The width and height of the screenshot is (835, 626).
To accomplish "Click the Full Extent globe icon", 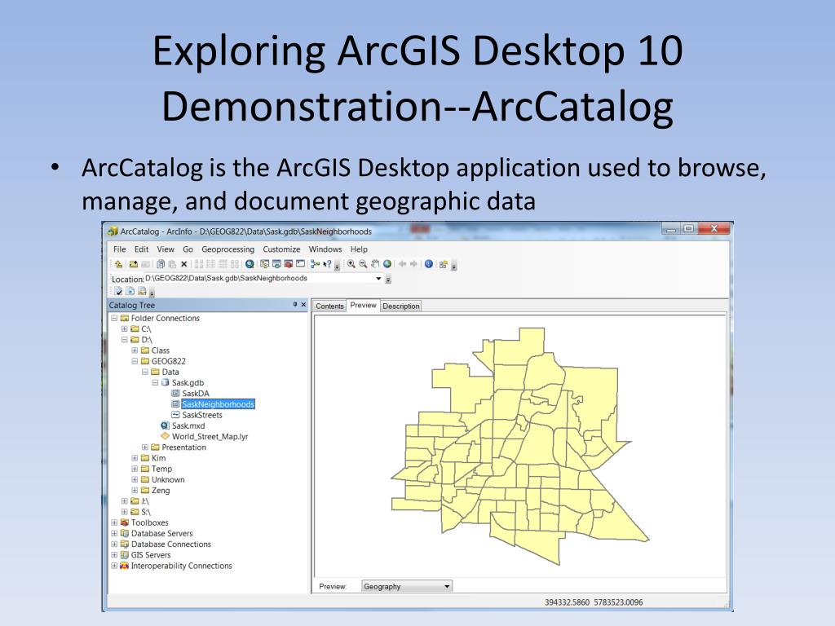I will coord(387,264).
